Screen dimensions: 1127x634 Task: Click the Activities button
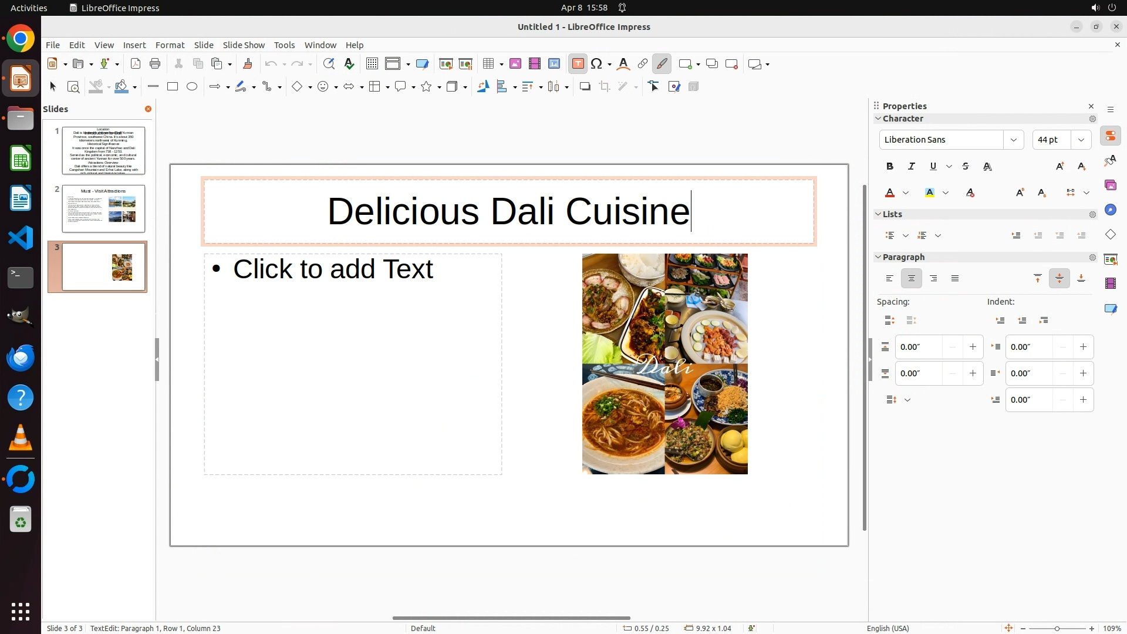click(x=29, y=8)
